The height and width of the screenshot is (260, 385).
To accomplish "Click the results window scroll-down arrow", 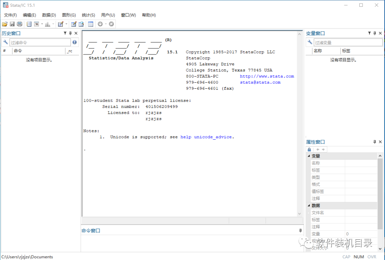I will [x=299, y=214].
